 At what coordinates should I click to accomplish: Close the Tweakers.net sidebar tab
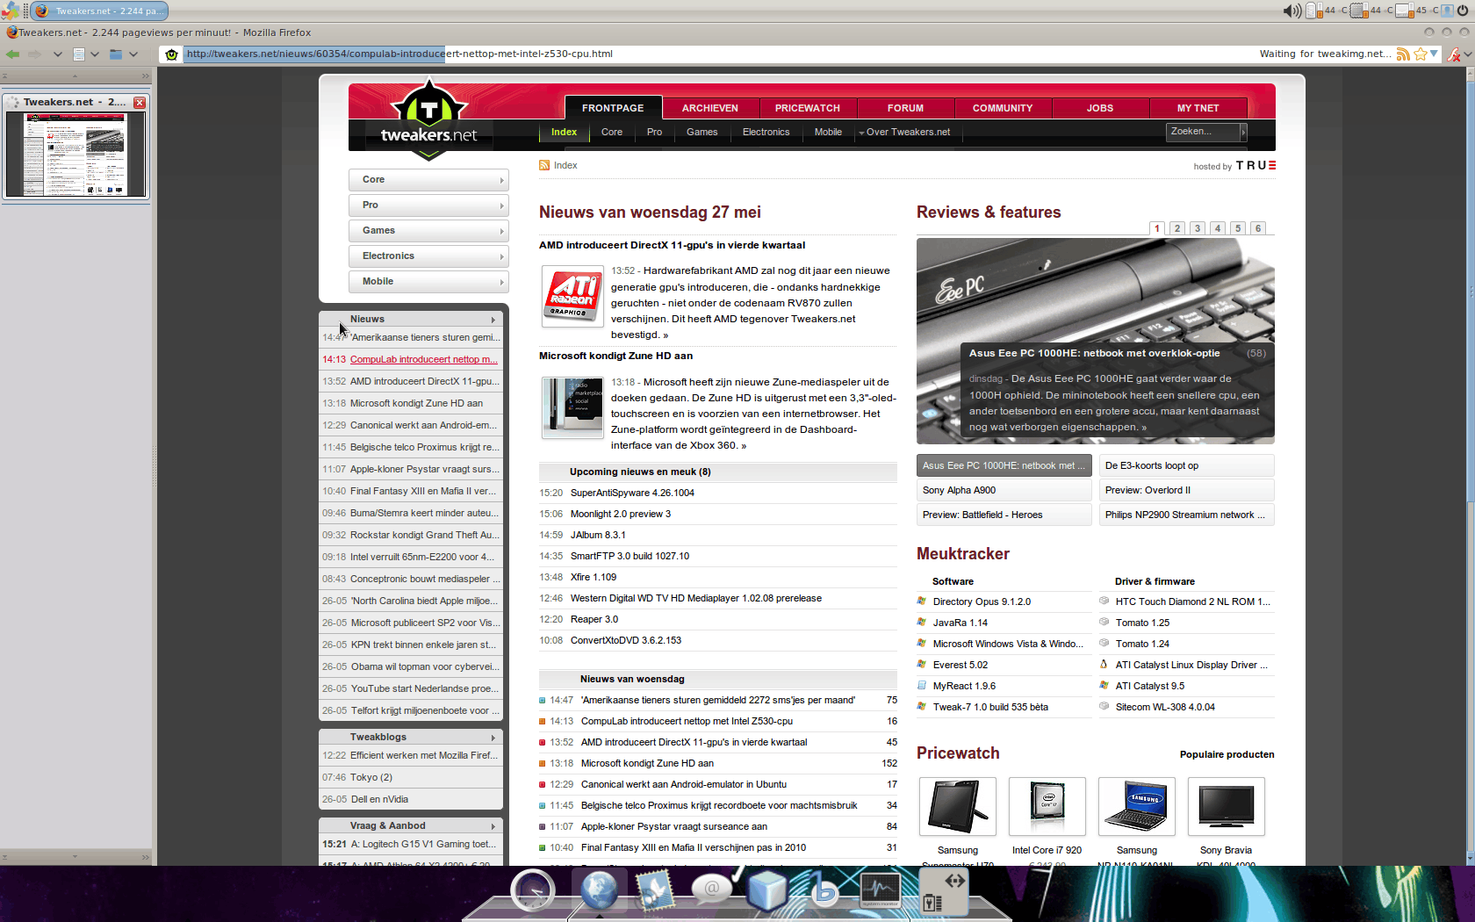pos(140,103)
